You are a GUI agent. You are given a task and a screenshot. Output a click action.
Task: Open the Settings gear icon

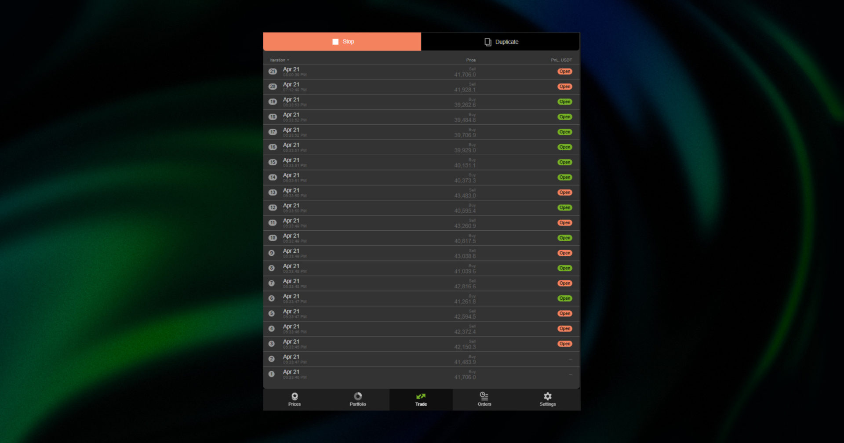click(548, 396)
